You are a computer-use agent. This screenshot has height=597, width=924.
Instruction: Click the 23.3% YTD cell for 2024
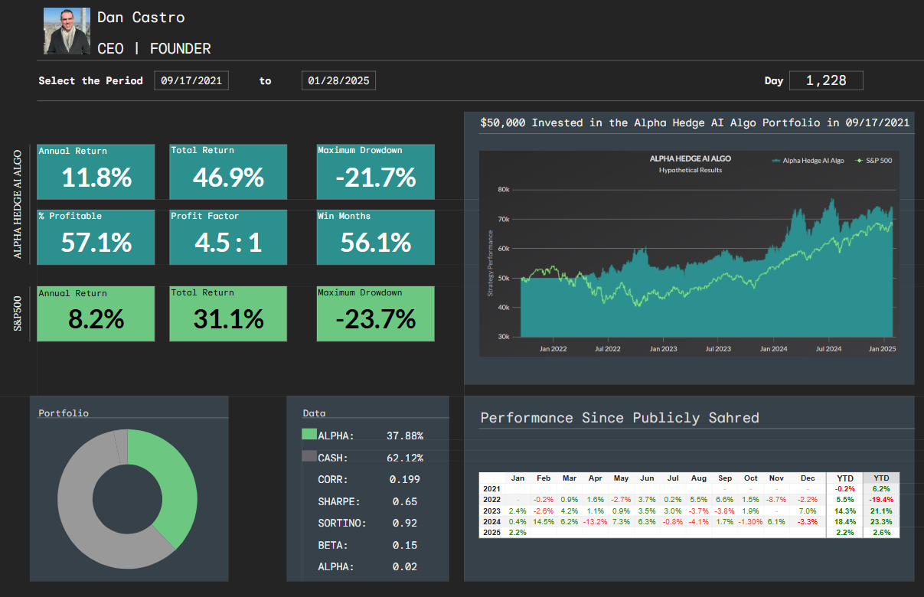[881, 521]
